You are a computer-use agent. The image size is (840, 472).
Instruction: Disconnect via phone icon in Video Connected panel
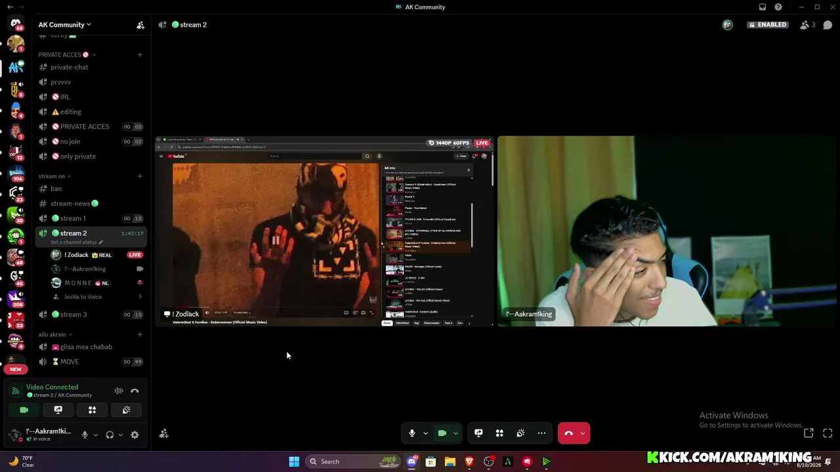click(135, 391)
